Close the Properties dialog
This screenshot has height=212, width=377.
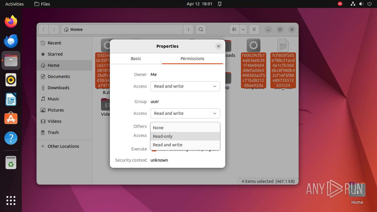[x=219, y=46]
